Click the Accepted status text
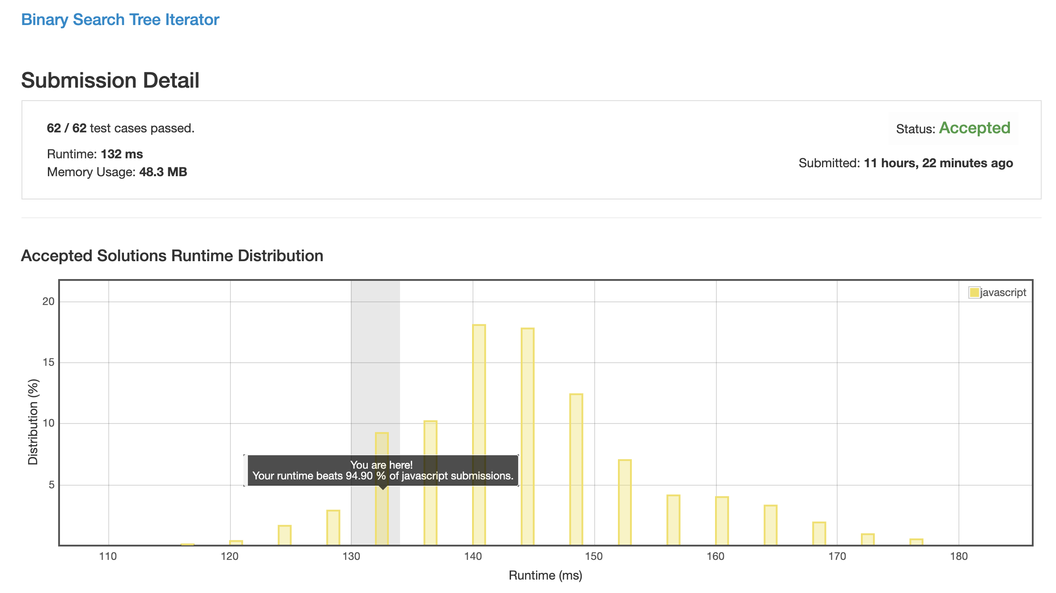 click(975, 128)
